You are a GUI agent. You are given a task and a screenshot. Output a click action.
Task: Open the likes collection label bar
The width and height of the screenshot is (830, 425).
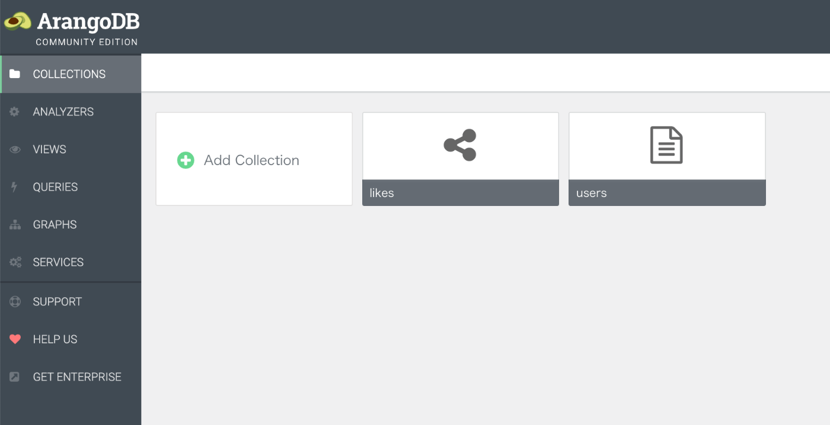(460, 193)
